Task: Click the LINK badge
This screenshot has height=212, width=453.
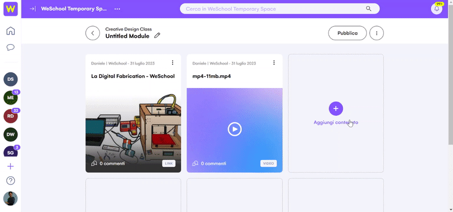Action: [x=169, y=163]
